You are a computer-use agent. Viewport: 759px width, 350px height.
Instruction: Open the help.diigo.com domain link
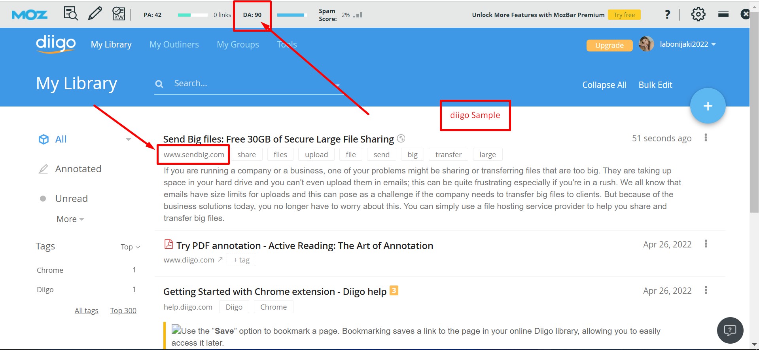point(188,307)
